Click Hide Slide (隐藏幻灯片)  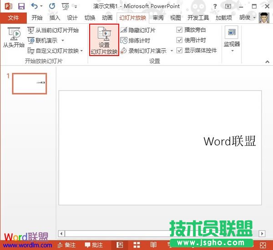click(x=138, y=31)
